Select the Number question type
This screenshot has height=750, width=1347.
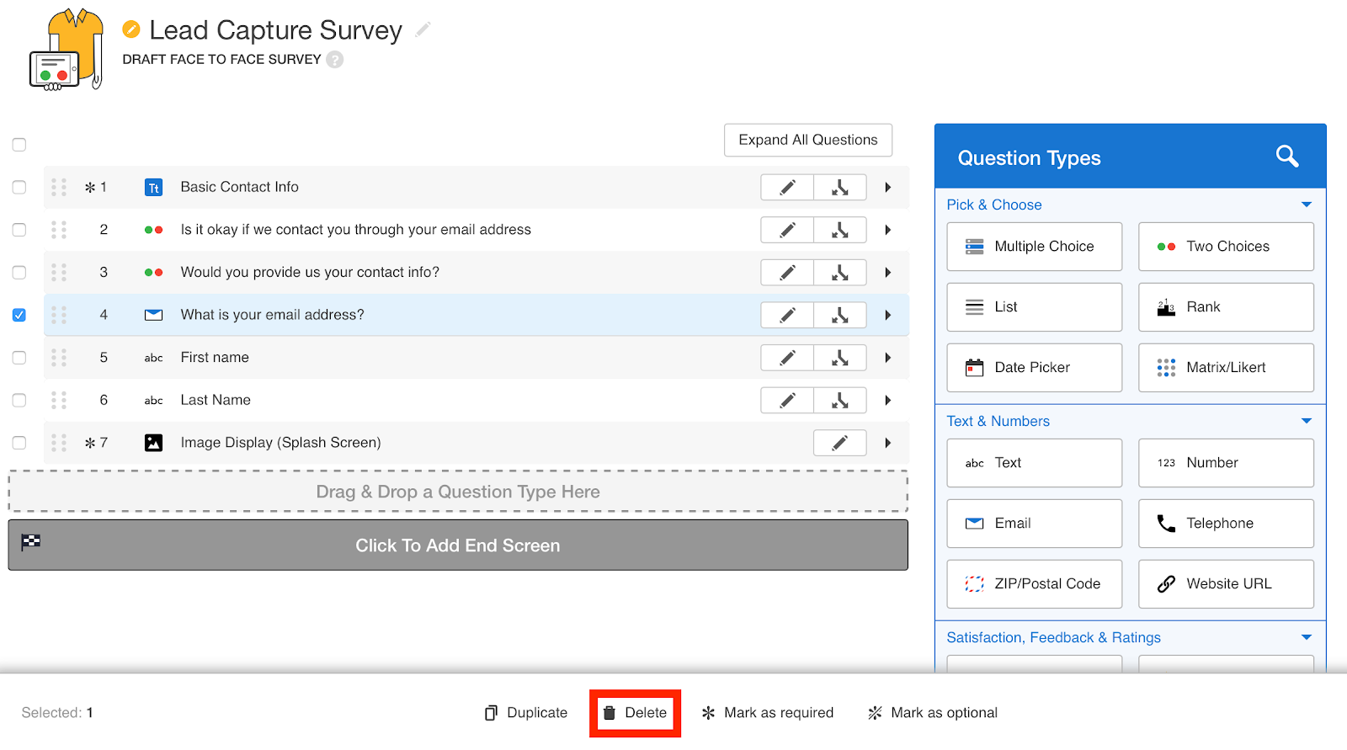(1227, 463)
